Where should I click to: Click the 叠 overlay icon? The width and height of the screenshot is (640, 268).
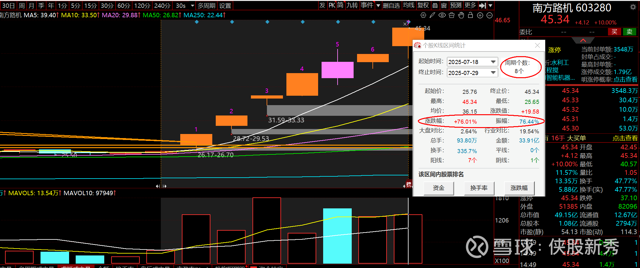coord(435,5)
